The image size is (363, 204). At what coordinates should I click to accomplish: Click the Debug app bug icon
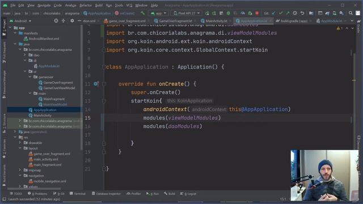coord(228,13)
